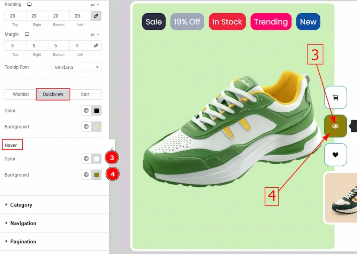
Task: Switch to the Cart tab
Action: pos(85,94)
